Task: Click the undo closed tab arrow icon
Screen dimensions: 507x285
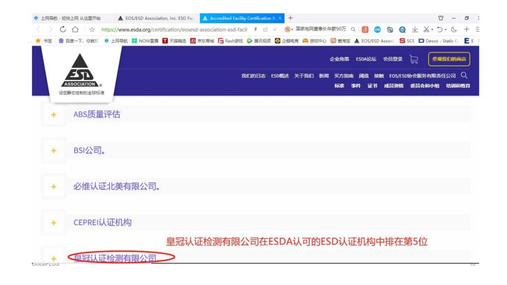Action: point(439,29)
